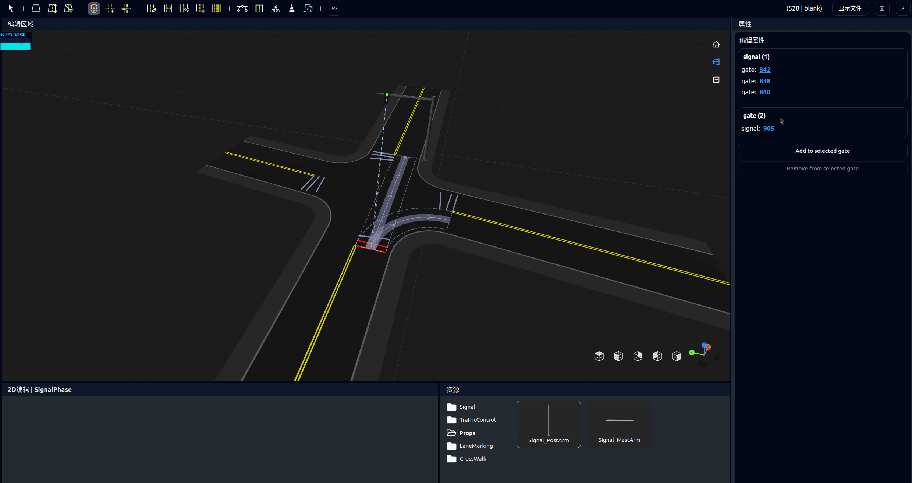Pick the traffic cone prop tool
912x483 pixels.
click(292, 8)
